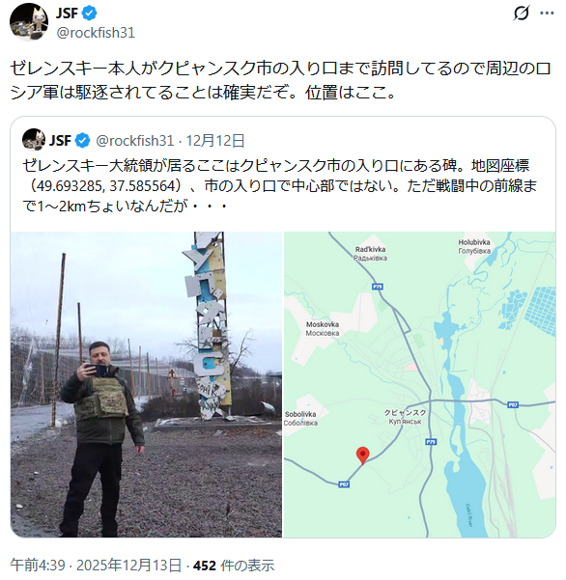The image size is (566, 580).
Task: Open JSF's profile avatar at top
Action: [x=29, y=22]
